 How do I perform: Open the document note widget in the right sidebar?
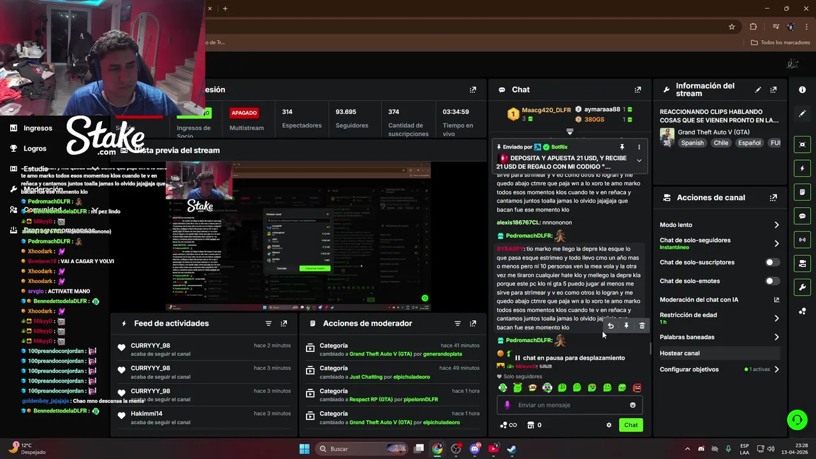coord(802,192)
